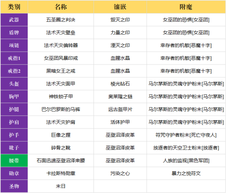Click the 附魔 header cell

[186, 7]
